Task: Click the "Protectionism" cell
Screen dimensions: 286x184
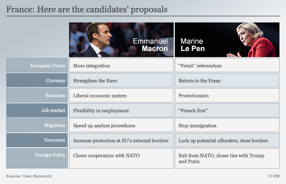Action: tap(227, 95)
